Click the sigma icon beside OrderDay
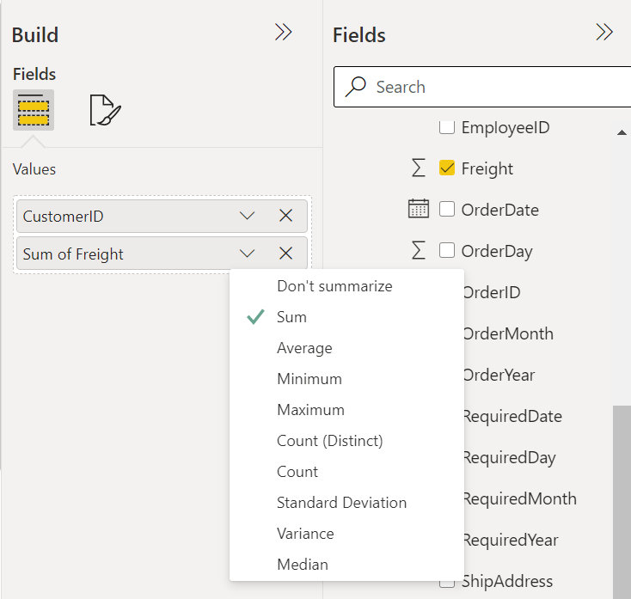 pyautogui.click(x=419, y=250)
